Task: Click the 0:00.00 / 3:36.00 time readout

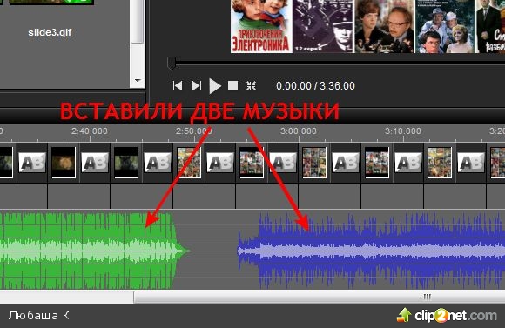Action: 315,86
